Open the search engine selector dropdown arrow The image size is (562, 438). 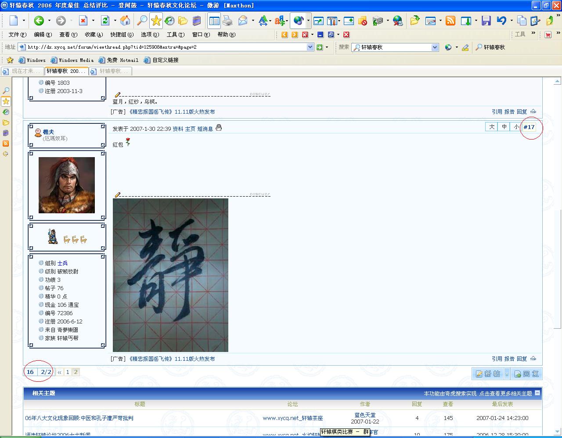(457, 47)
